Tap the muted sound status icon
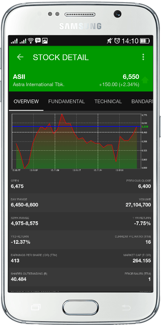The width and height of the screenshot is (161, 325). click(x=109, y=41)
